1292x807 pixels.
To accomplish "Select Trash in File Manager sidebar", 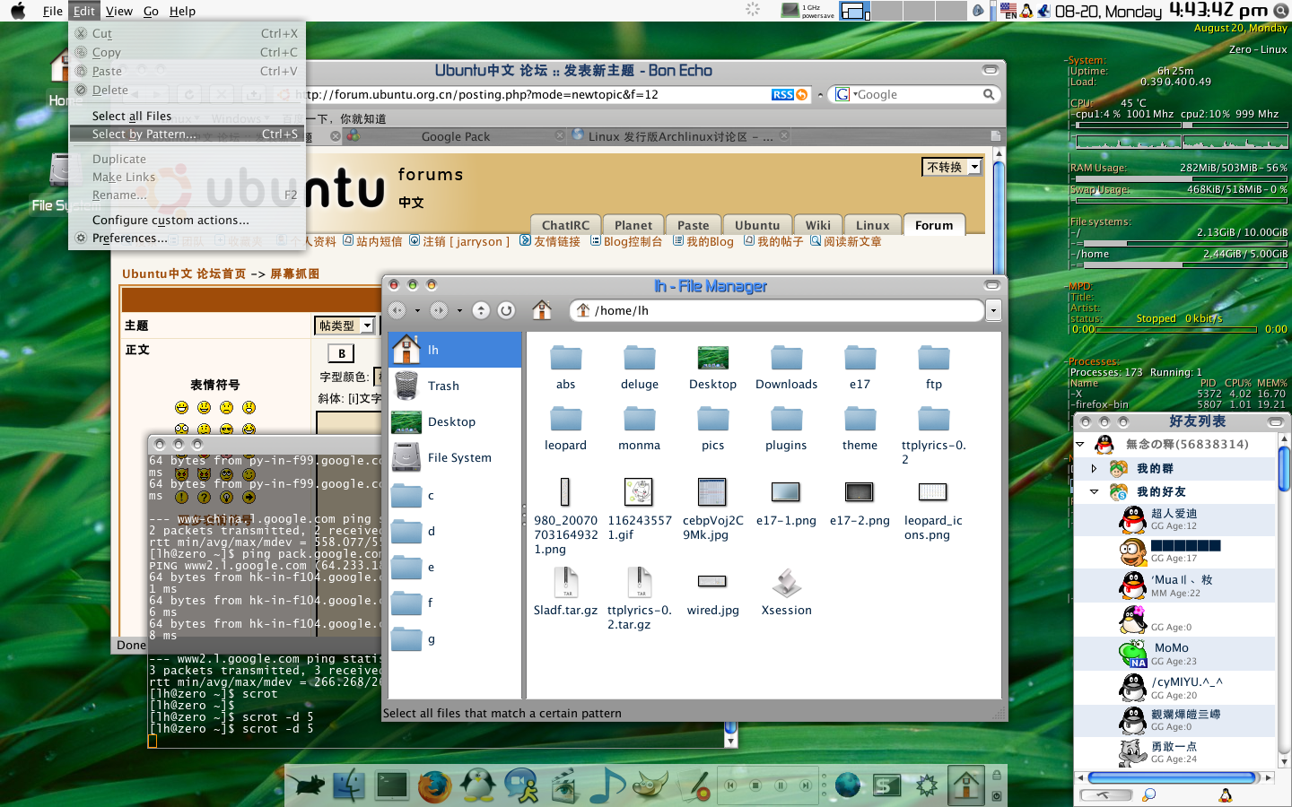I will point(455,386).
